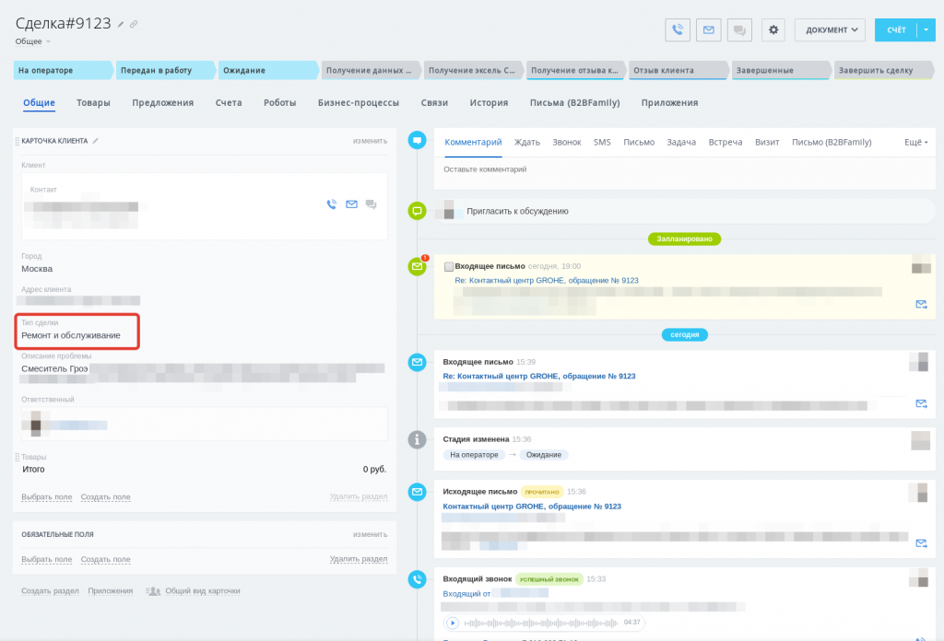Open the Роботы tab
The height and width of the screenshot is (641, 944).
pyautogui.click(x=280, y=103)
